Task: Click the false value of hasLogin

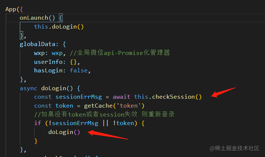Action: pos(79,71)
